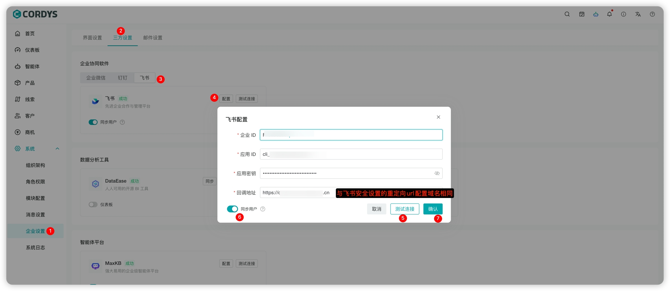Click the DataEase logo icon
Screen dimensions: 670x291
pos(95,184)
